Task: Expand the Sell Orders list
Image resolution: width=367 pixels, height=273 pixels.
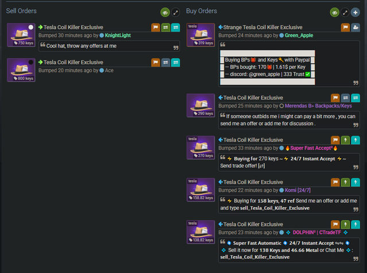Action: point(176,13)
